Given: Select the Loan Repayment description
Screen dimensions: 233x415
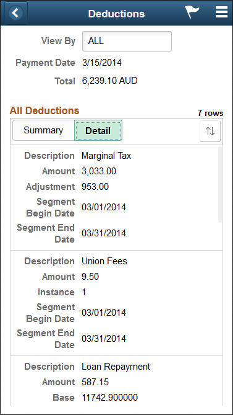Looking at the screenshot, I should [116, 367].
